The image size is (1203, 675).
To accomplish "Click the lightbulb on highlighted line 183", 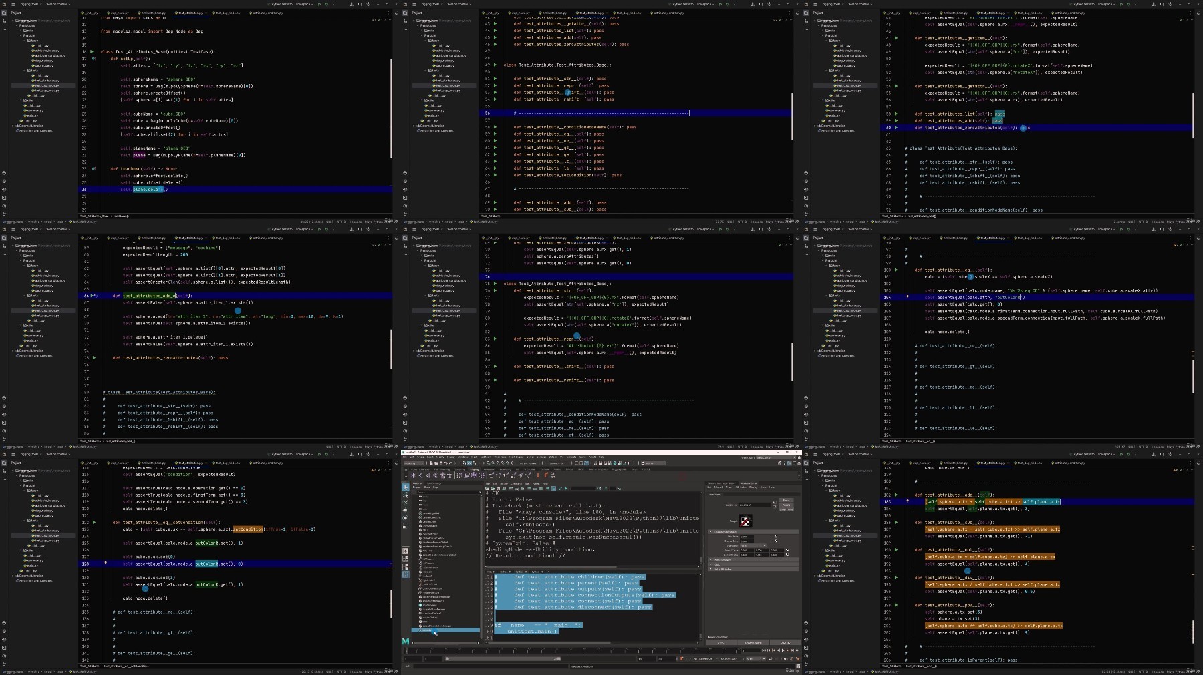I will coord(908,501).
